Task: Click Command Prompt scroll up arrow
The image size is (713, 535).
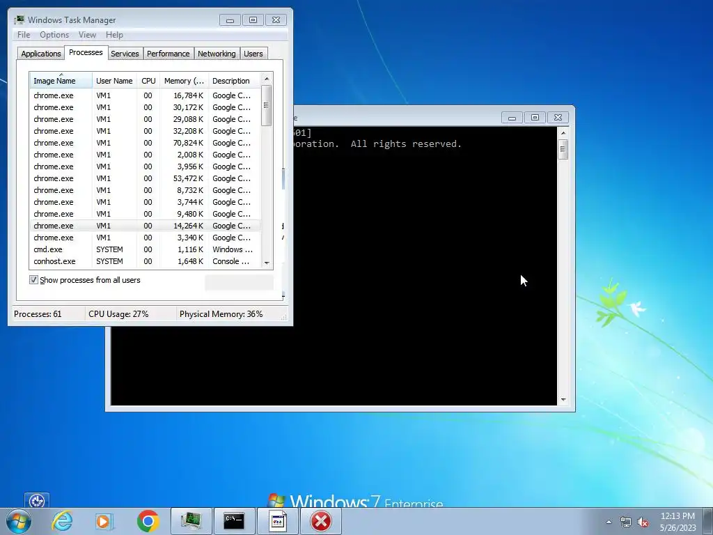Action: point(563,133)
